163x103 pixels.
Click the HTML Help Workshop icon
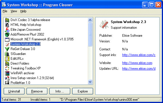pyautogui.click(x=7, y=25)
